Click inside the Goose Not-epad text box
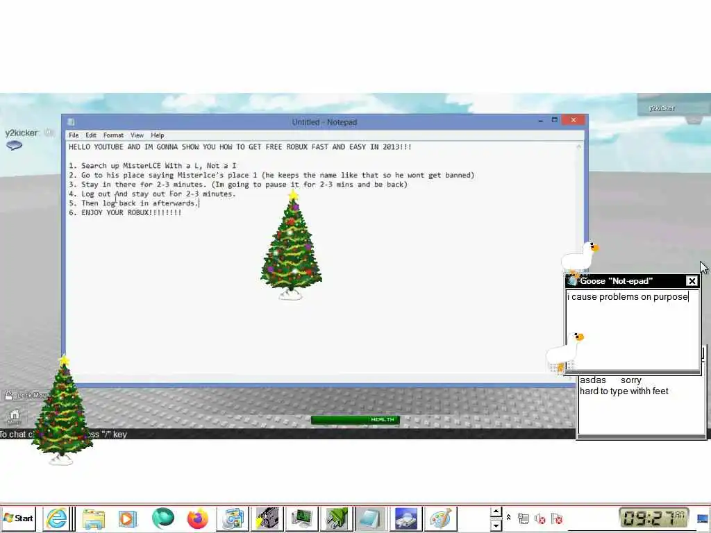Image resolution: width=711 pixels, height=533 pixels. [633, 331]
